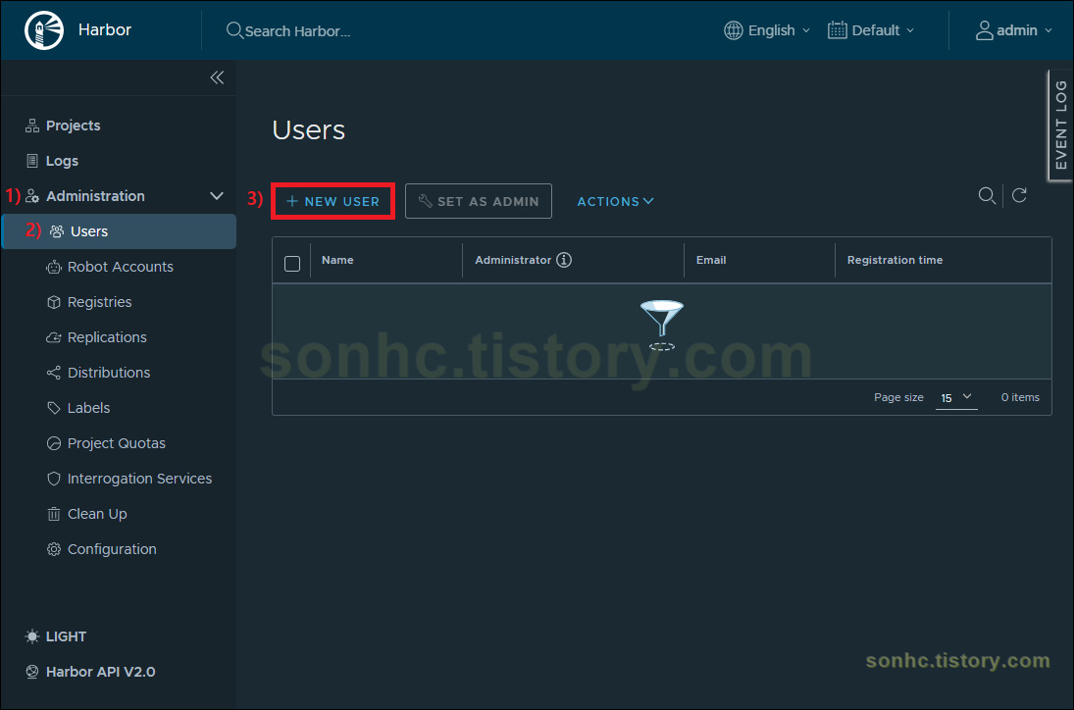
Task: Click the Interrogation Services shield icon
Action: (53, 479)
